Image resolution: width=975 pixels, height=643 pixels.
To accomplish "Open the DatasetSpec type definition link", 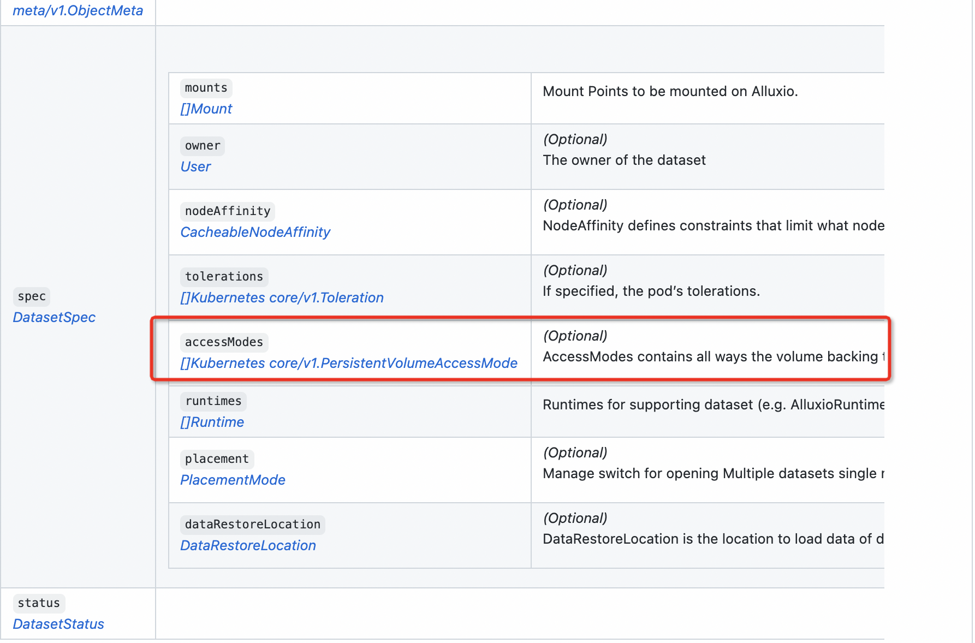I will click(54, 317).
